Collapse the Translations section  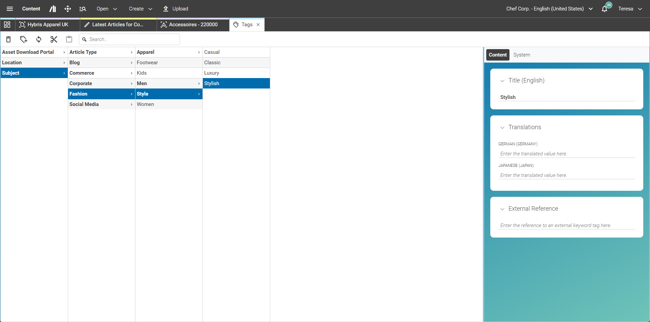[x=502, y=128]
